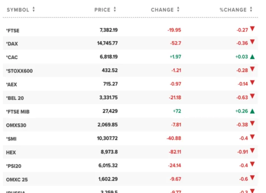Image resolution: width=266 pixels, height=193 pixels.
Task: Sort table by the CHANGE column arrows
Action: pos(178,10)
